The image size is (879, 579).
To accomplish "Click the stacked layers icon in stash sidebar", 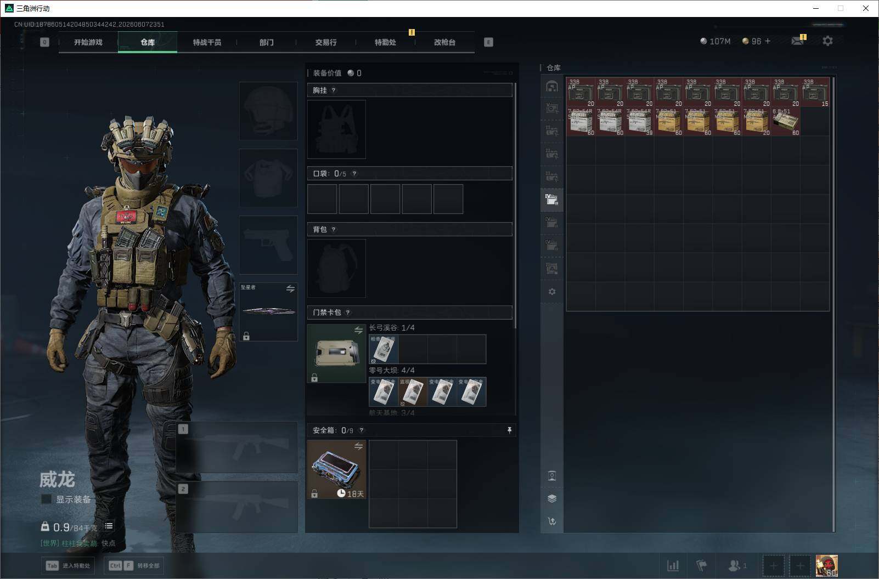I will (x=552, y=498).
